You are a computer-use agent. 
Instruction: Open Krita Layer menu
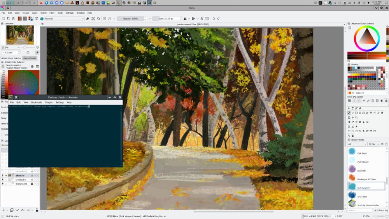pos(35,13)
